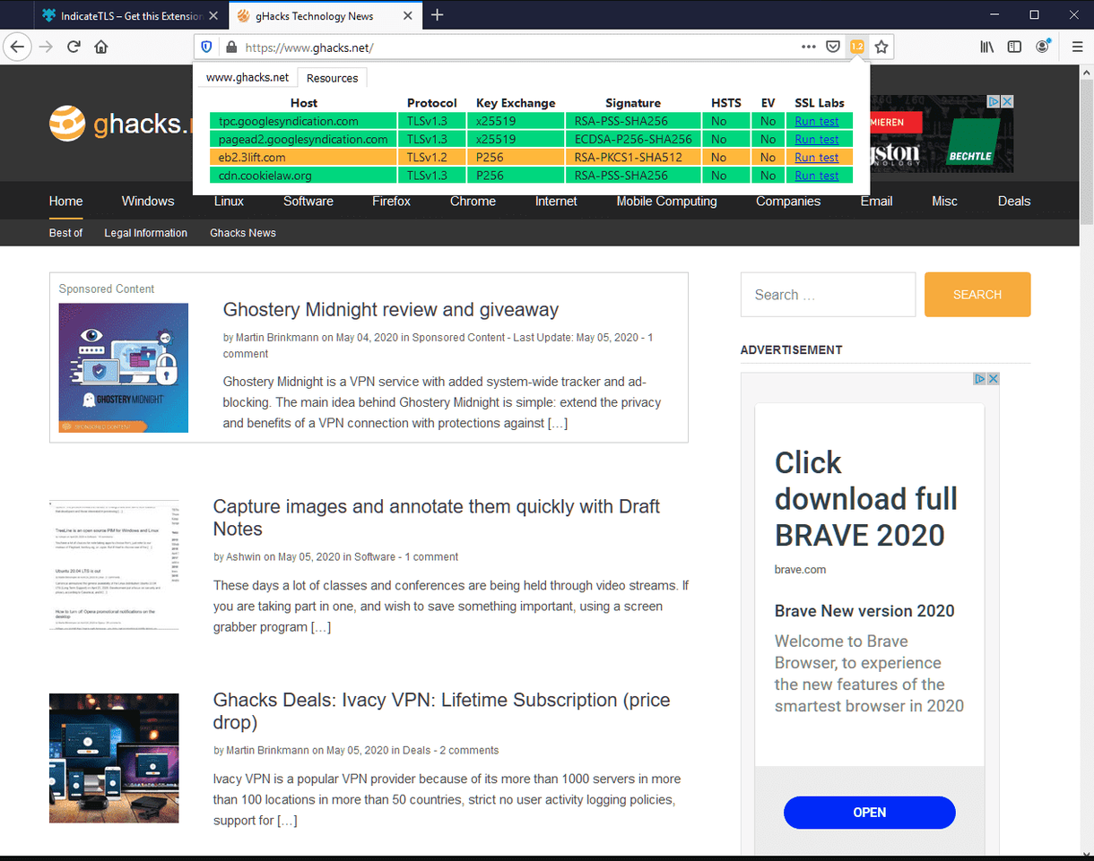Open the Internet navigation item
This screenshot has height=861, width=1094.
pyautogui.click(x=556, y=201)
